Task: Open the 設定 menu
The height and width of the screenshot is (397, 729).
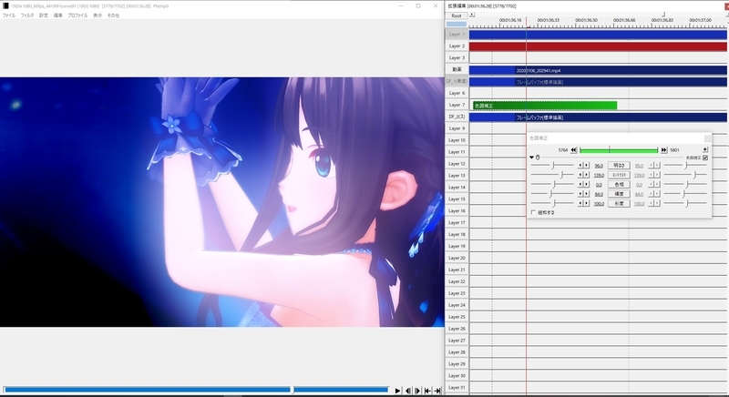Action: [x=43, y=15]
